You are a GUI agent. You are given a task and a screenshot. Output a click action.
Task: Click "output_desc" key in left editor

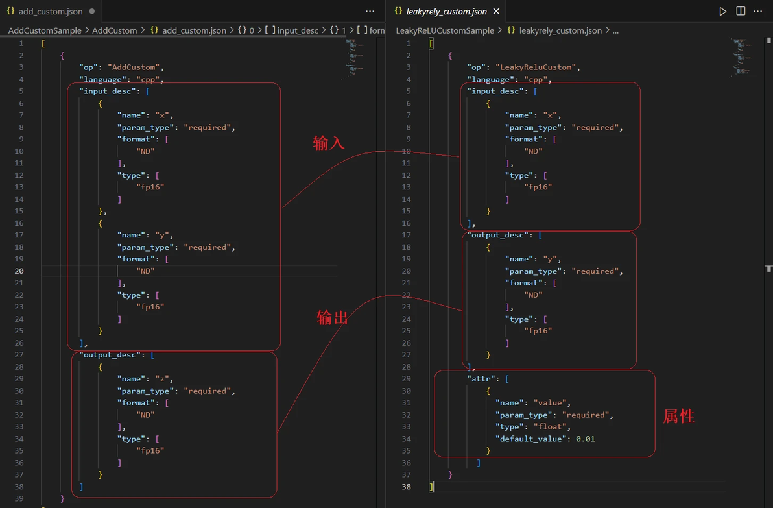point(110,355)
